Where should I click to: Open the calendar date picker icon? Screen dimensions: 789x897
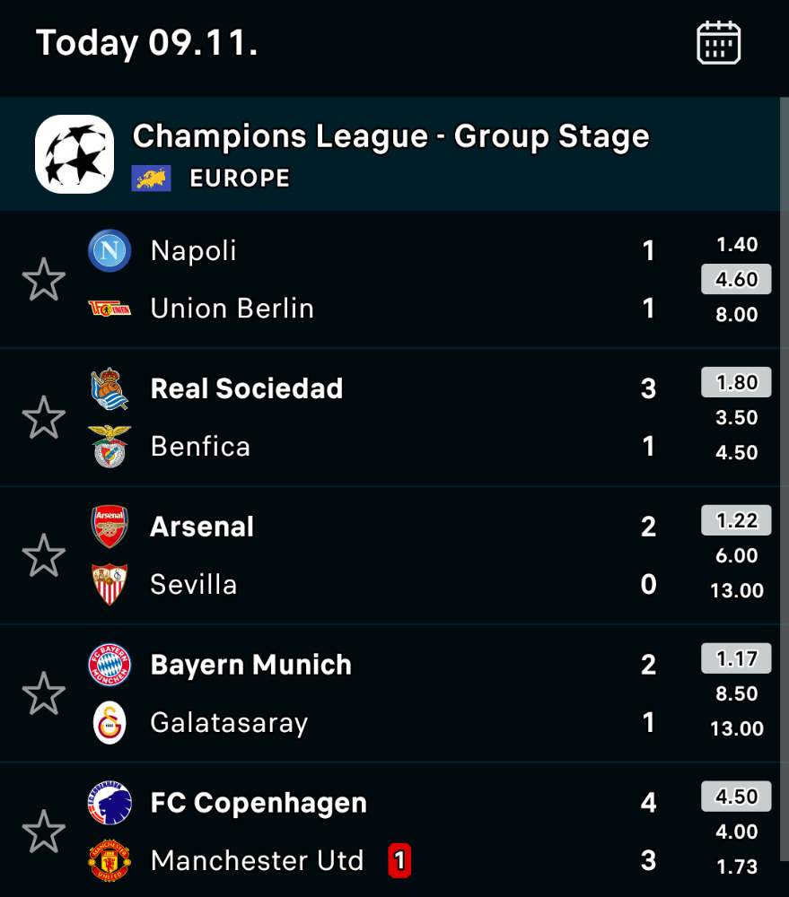(x=719, y=43)
